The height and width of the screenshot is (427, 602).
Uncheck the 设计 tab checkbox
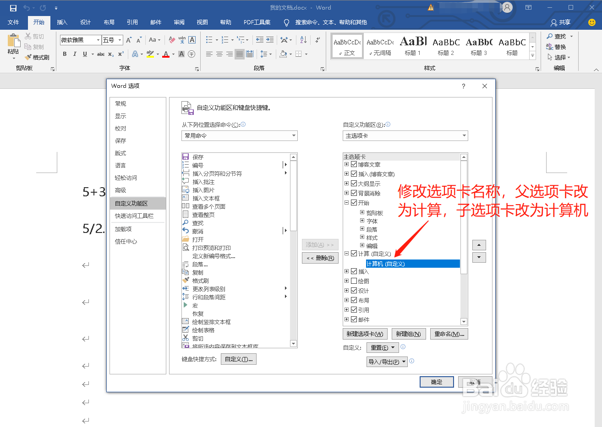[x=354, y=291]
